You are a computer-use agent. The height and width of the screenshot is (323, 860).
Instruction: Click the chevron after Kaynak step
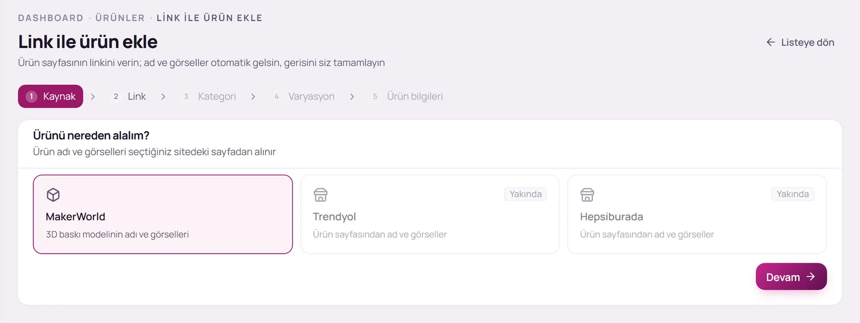coord(93,97)
